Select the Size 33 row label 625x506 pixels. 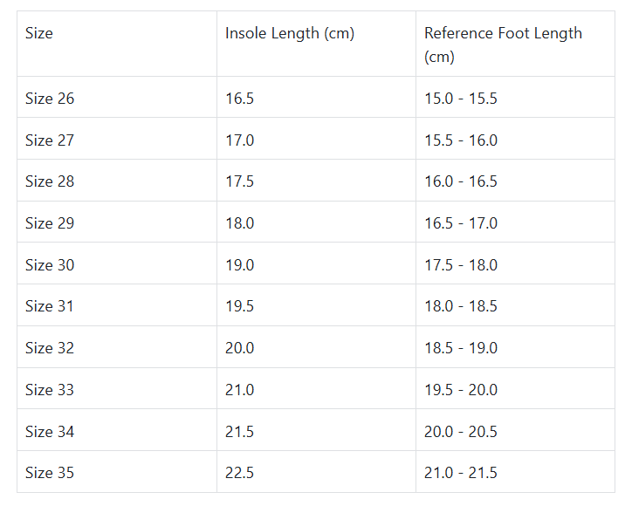(50, 390)
